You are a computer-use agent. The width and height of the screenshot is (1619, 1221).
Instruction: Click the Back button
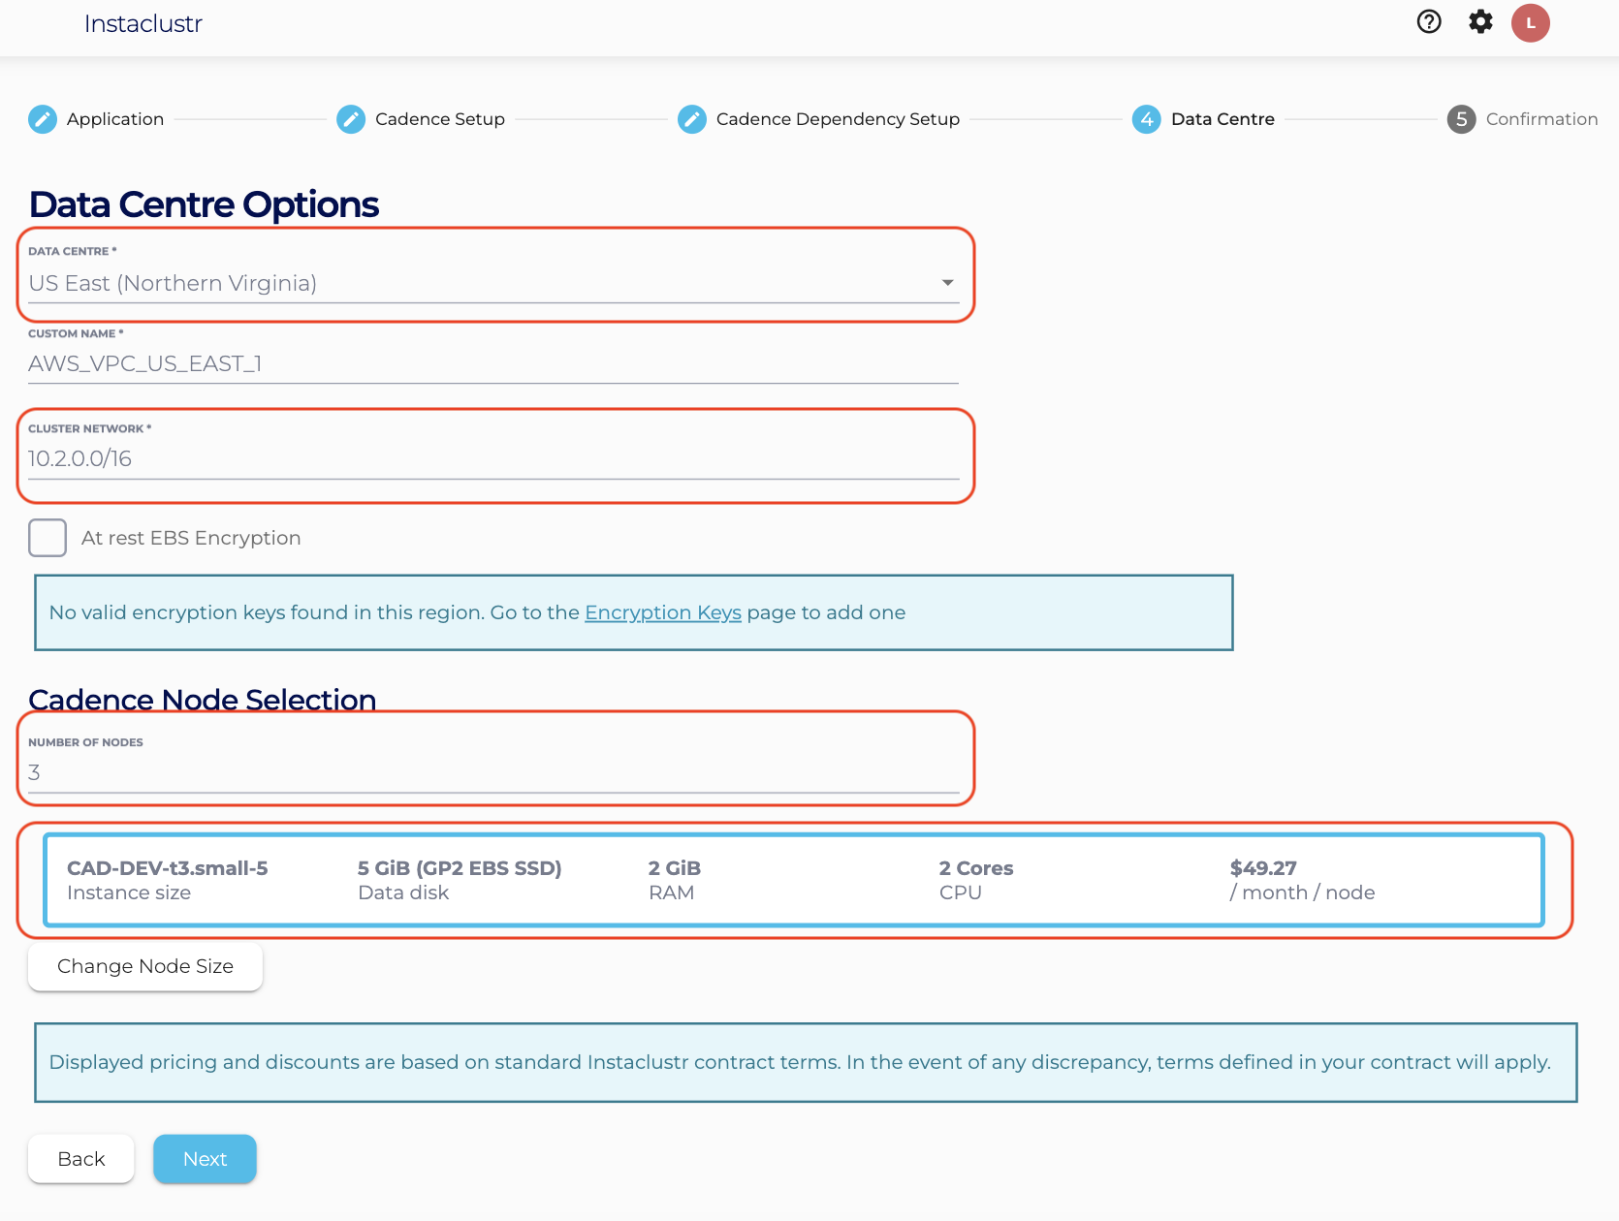click(x=81, y=1159)
